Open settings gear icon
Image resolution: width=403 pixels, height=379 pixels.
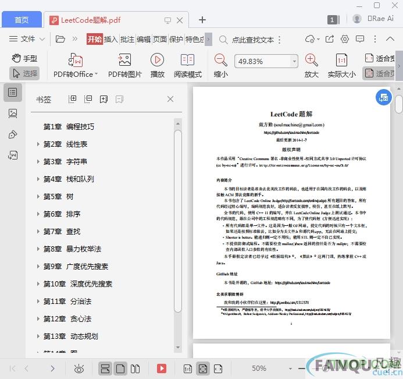345,39
